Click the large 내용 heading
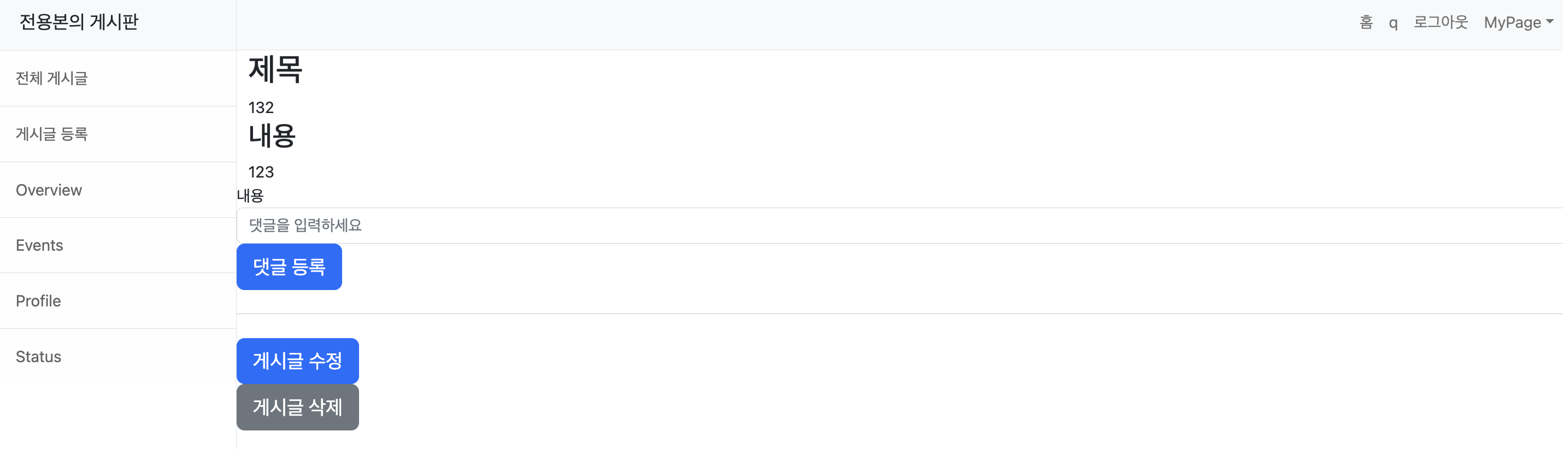The height and width of the screenshot is (449, 1563). coord(272,135)
